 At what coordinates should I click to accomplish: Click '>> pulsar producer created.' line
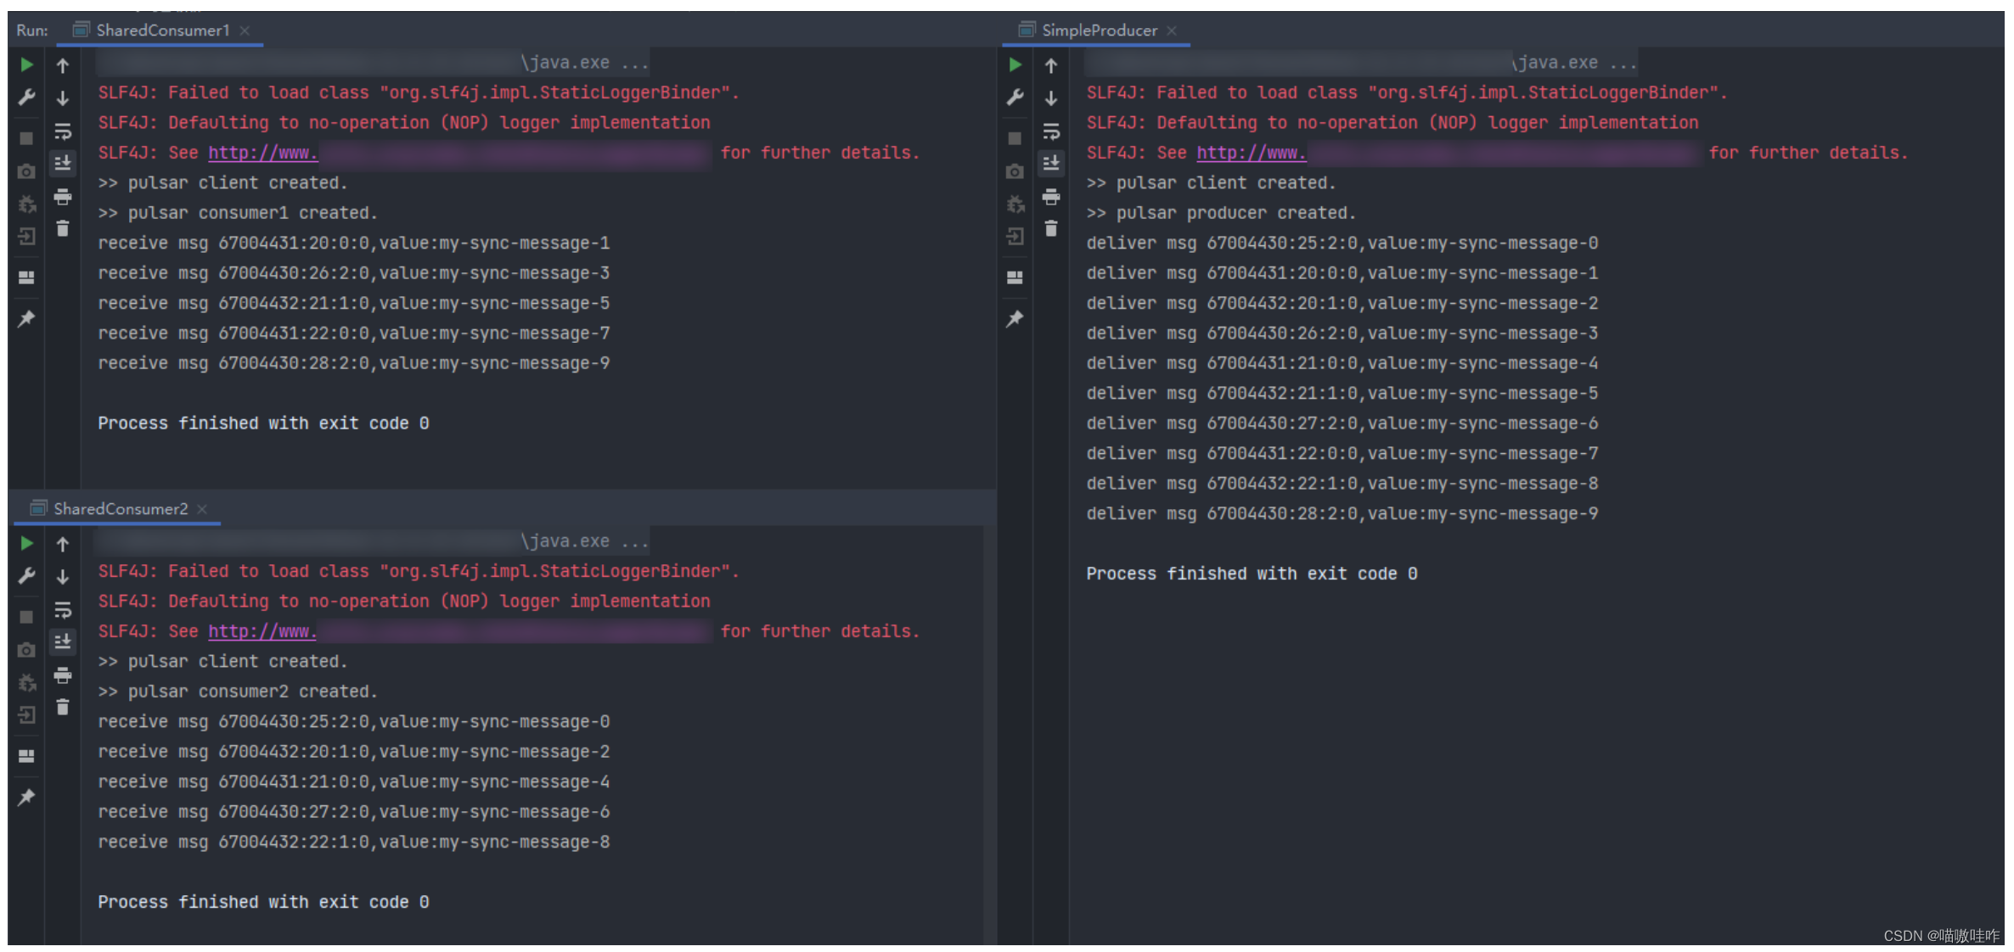tap(1221, 213)
